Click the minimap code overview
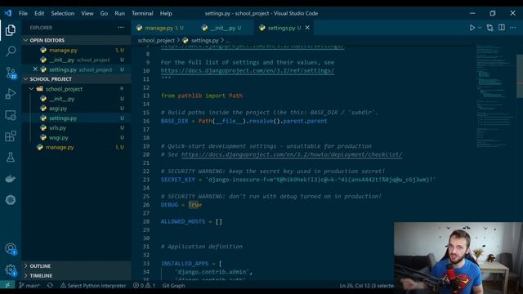The width and height of the screenshot is (523, 294). tap(495, 96)
